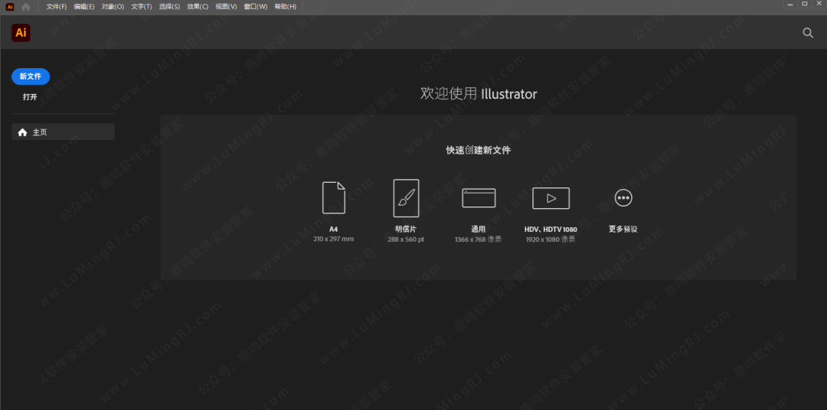The height and width of the screenshot is (410, 827).
Task: Select the A4 document preset icon
Action: (334, 197)
